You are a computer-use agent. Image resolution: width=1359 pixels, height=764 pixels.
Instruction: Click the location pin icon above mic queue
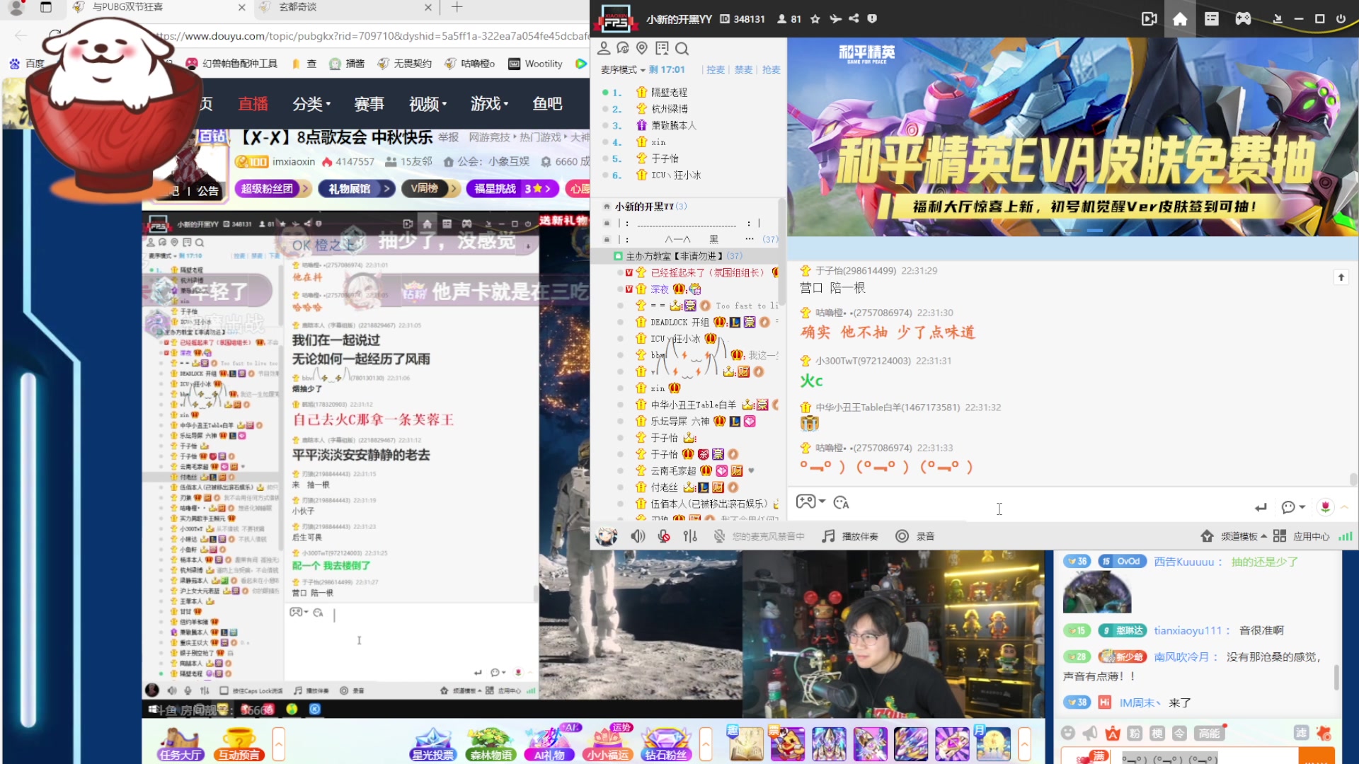tap(642, 48)
